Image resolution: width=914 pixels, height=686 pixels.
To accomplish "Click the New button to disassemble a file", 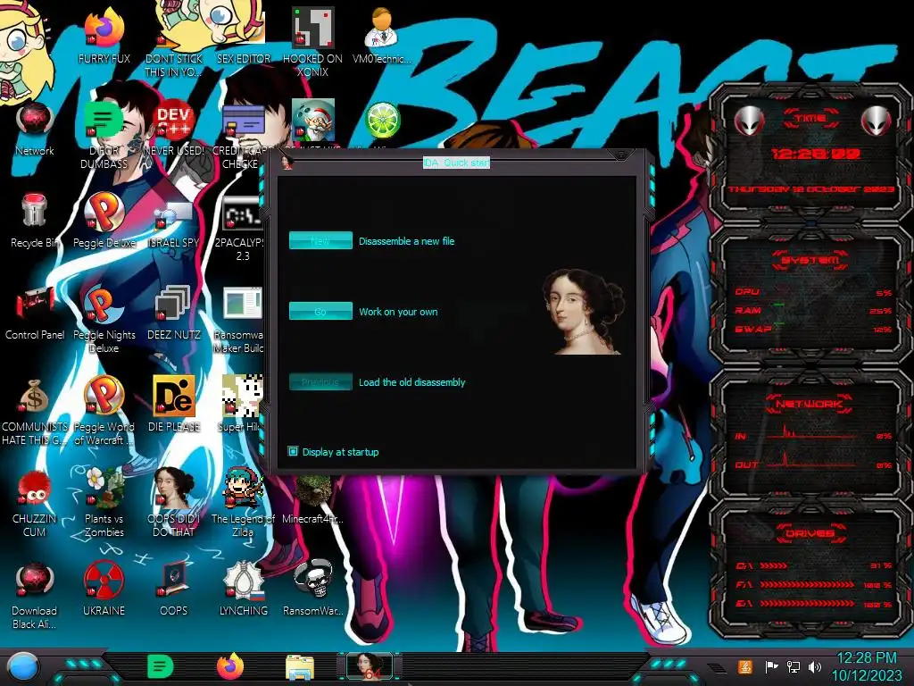I will tap(320, 240).
